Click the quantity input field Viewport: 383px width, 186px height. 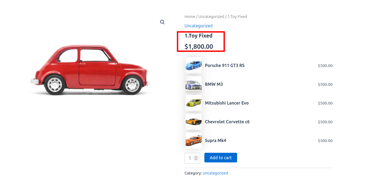189,158
